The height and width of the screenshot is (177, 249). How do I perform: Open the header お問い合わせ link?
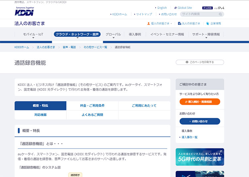[169, 14]
